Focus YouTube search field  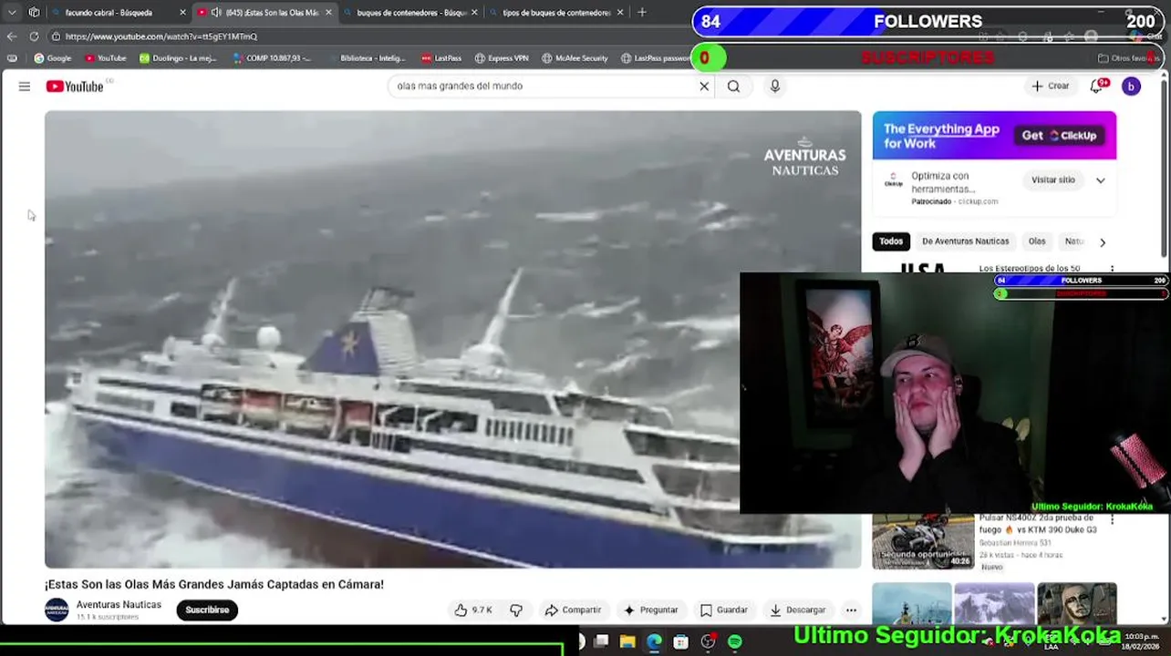pos(543,87)
